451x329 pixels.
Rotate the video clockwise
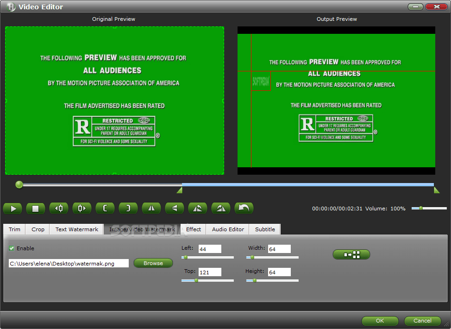221,208
